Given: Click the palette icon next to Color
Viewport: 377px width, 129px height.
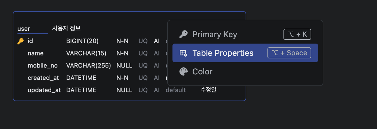Looking at the screenshot, I should point(183,71).
